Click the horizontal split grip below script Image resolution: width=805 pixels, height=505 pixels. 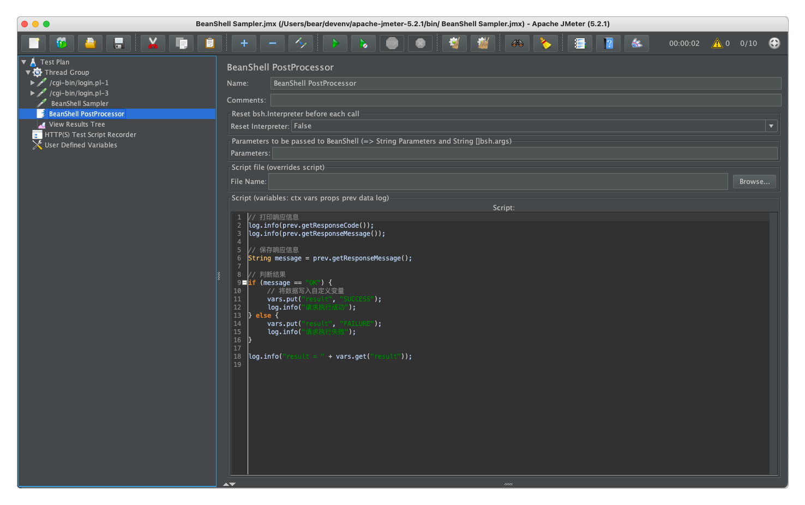click(x=508, y=484)
